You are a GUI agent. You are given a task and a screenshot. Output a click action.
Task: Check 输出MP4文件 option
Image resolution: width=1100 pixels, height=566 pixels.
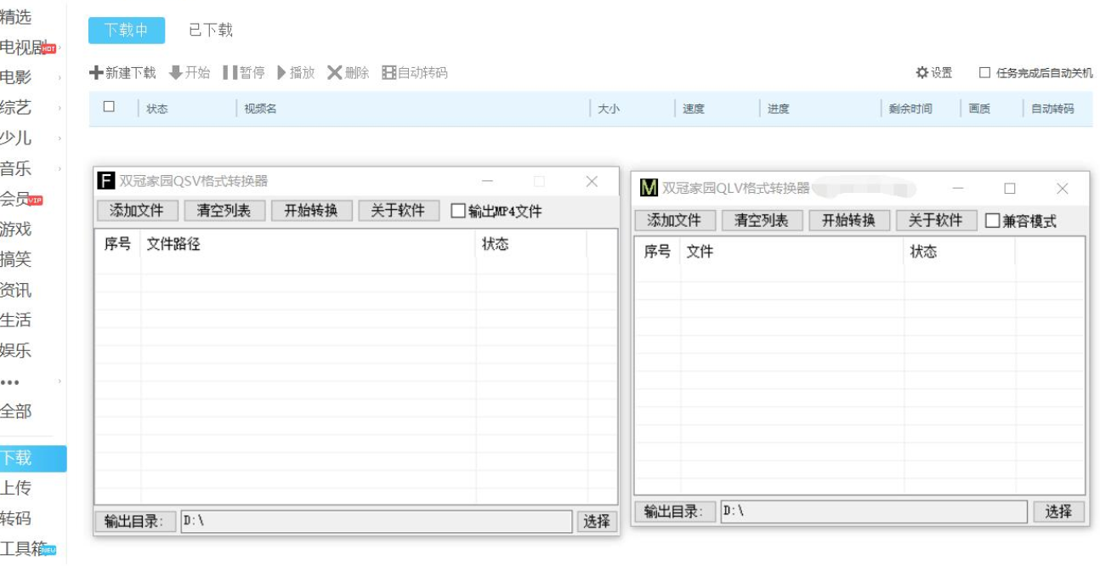(x=458, y=211)
